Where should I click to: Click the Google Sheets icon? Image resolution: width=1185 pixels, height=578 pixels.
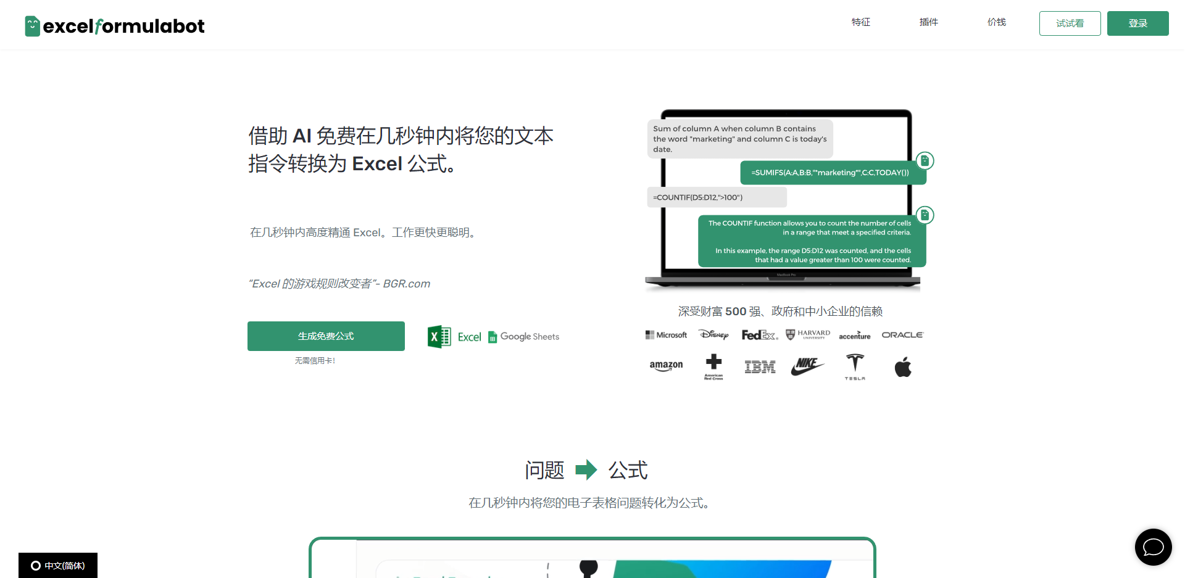tap(493, 337)
